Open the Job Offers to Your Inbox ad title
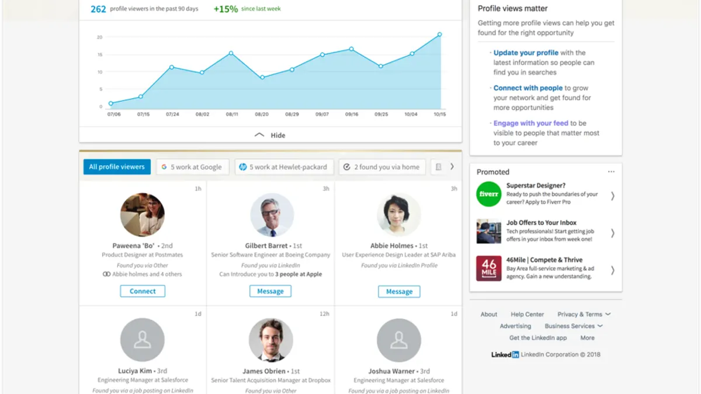The width and height of the screenshot is (701, 394). coord(542,222)
